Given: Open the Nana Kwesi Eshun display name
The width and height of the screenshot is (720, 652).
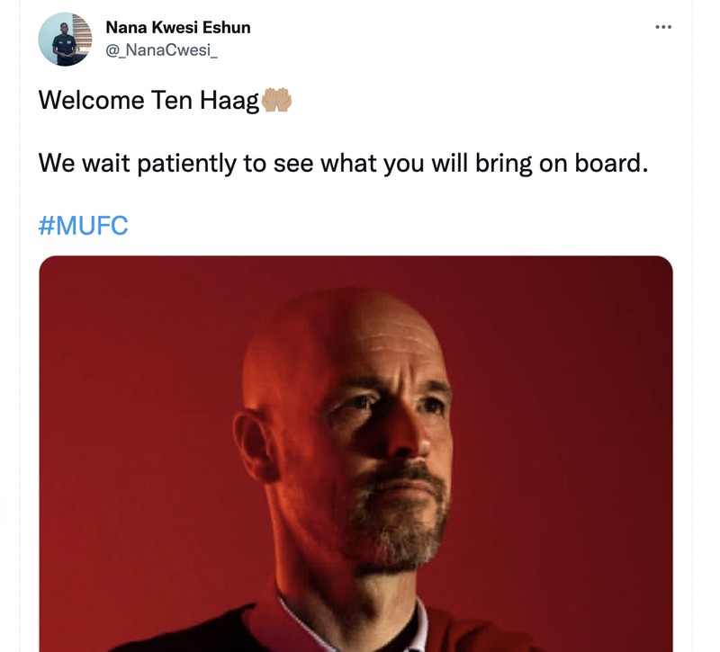Looking at the screenshot, I should coord(177,28).
